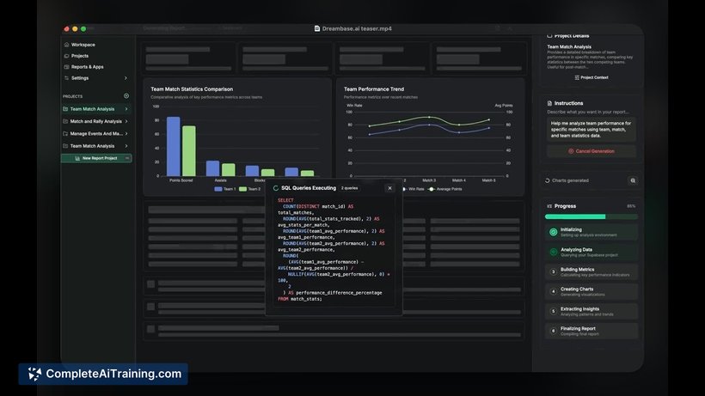Image resolution: width=705 pixels, height=396 pixels.
Task: Select the Settings label in sidebar
Action: tap(80, 77)
